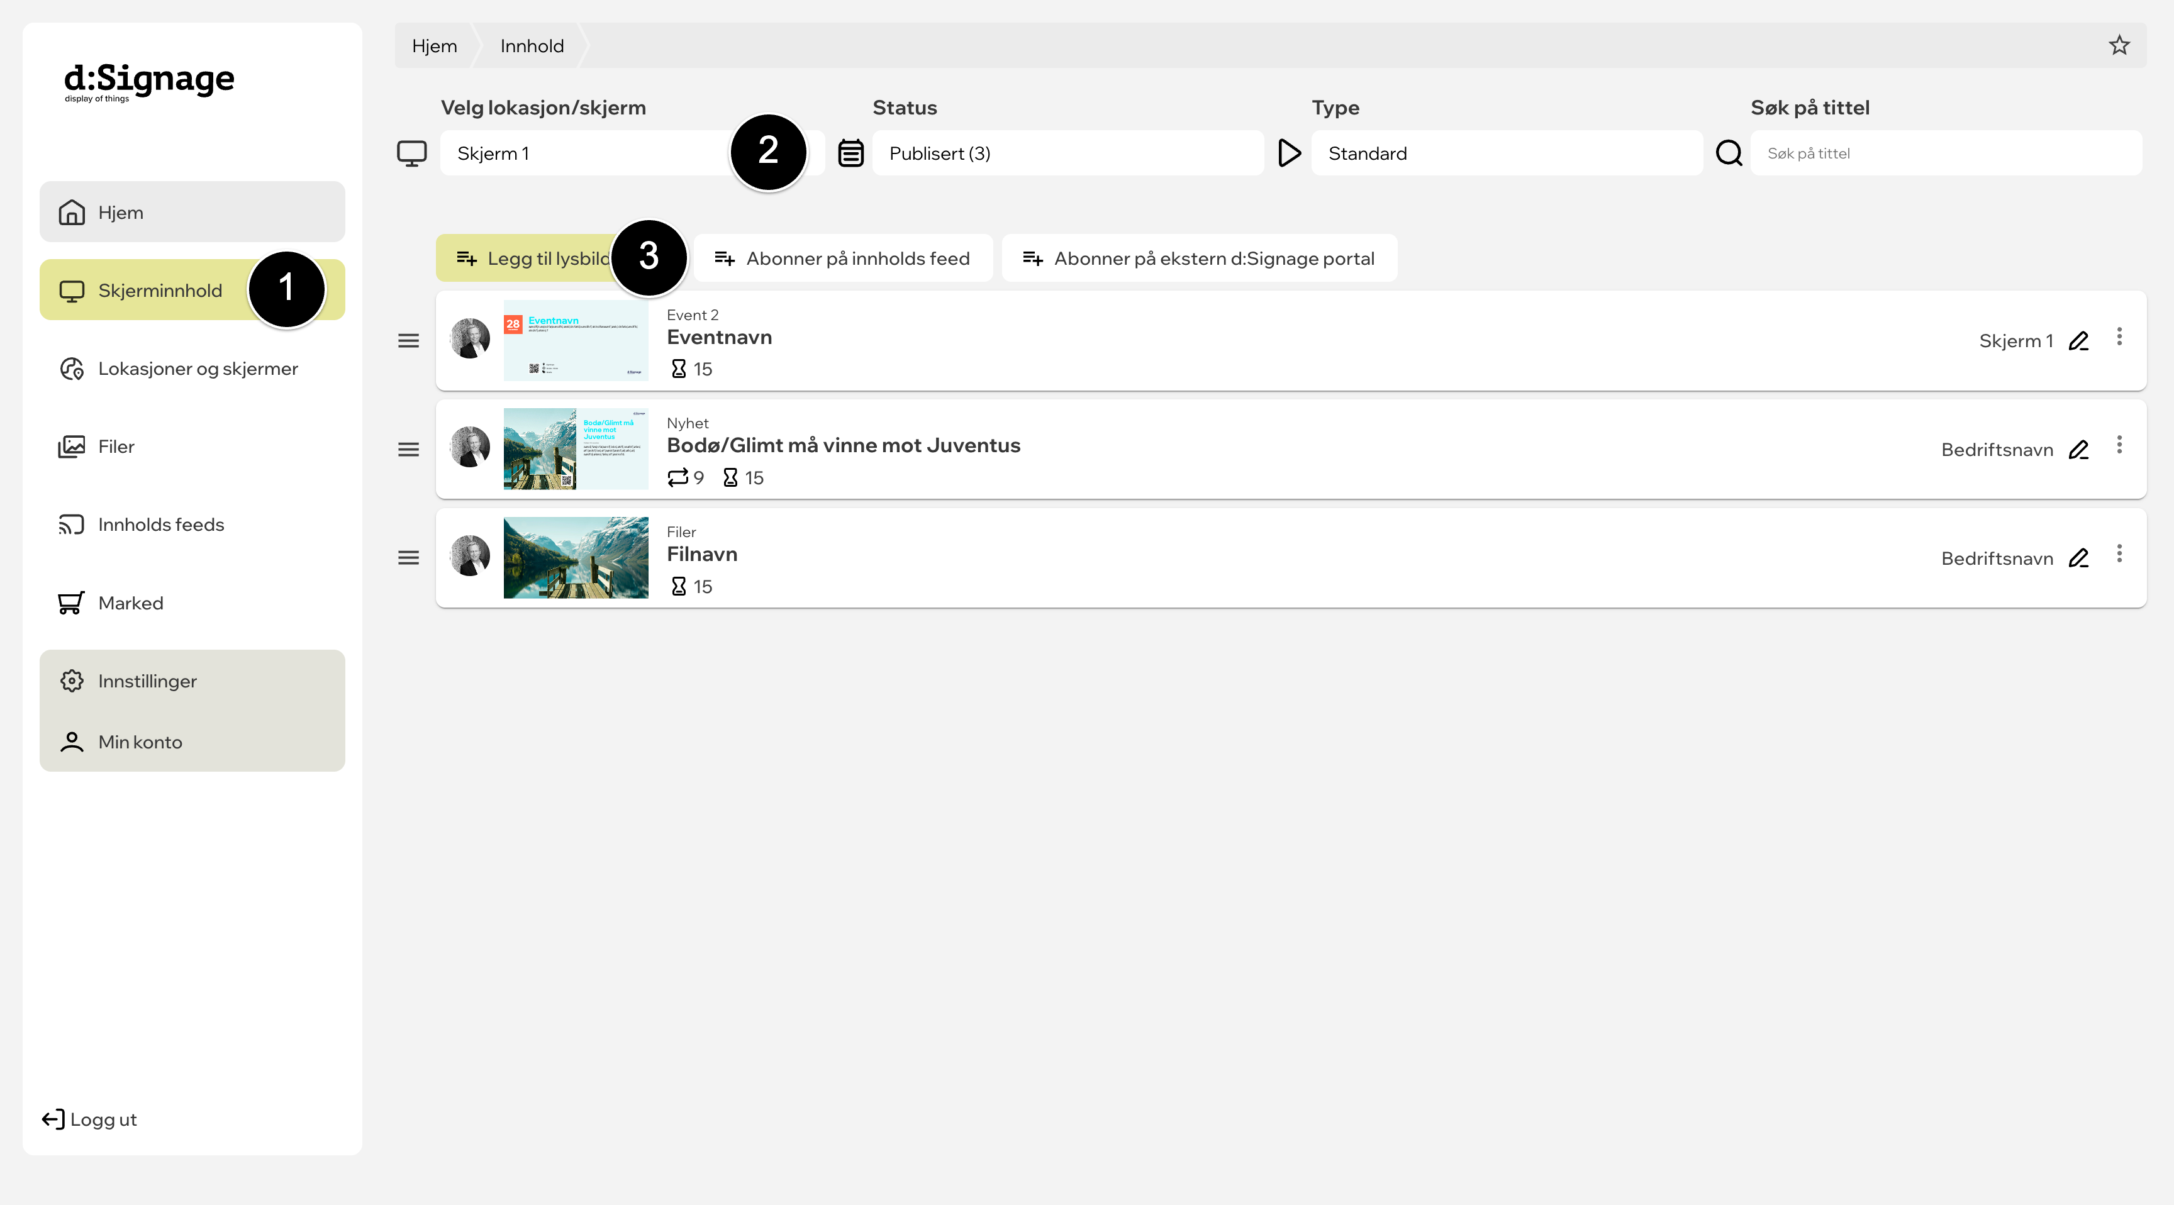Open the Filnavn image thumbnail
This screenshot has width=2174, height=1205.
(x=576, y=558)
